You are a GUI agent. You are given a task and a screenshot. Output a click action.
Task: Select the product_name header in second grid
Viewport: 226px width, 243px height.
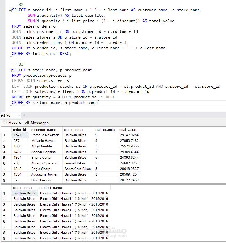pos(50,187)
